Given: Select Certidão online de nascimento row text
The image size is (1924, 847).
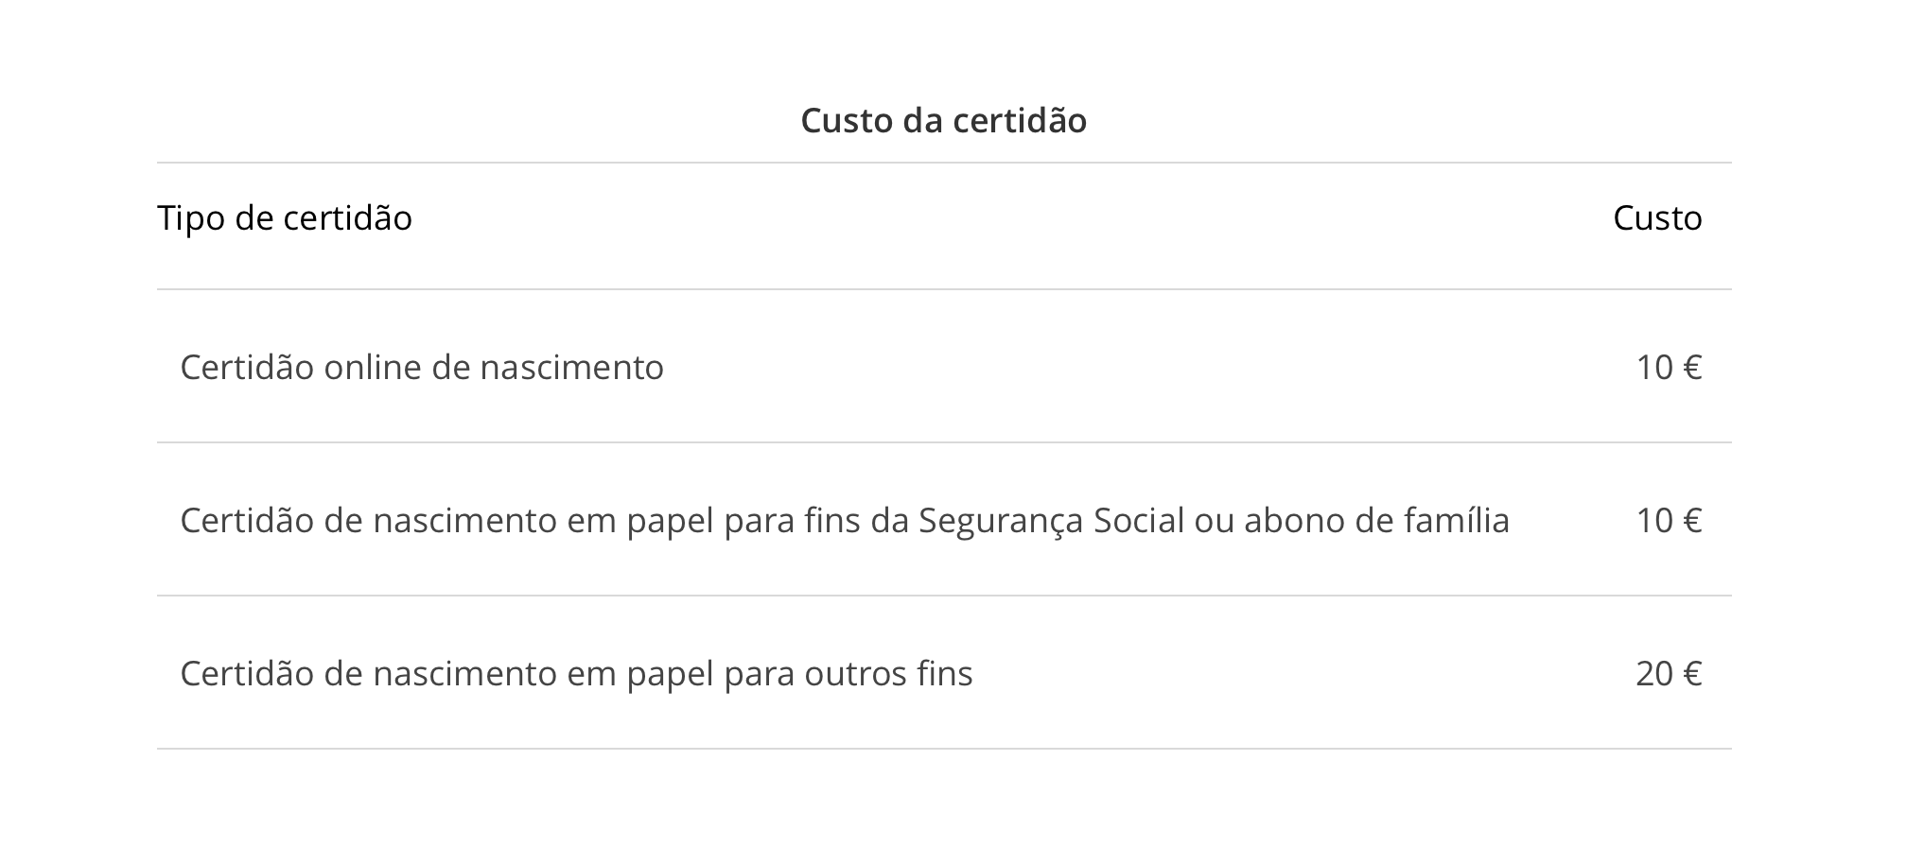Looking at the screenshot, I should coord(422,367).
